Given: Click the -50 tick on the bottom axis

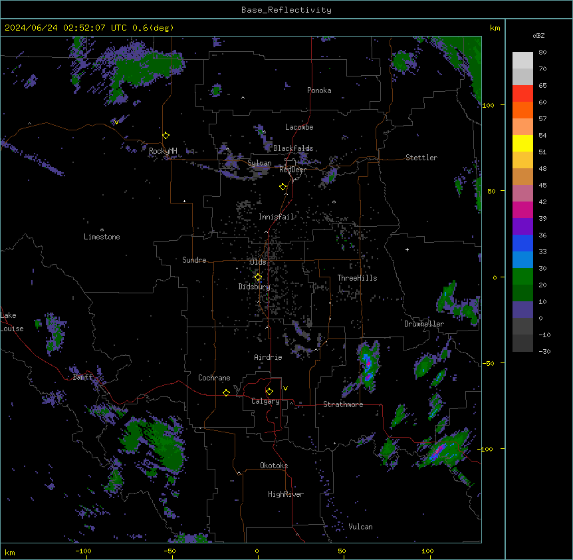Looking at the screenshot, I should coord(170,551).
